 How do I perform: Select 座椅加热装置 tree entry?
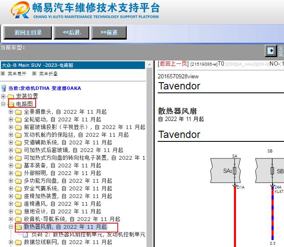point(68,196)
